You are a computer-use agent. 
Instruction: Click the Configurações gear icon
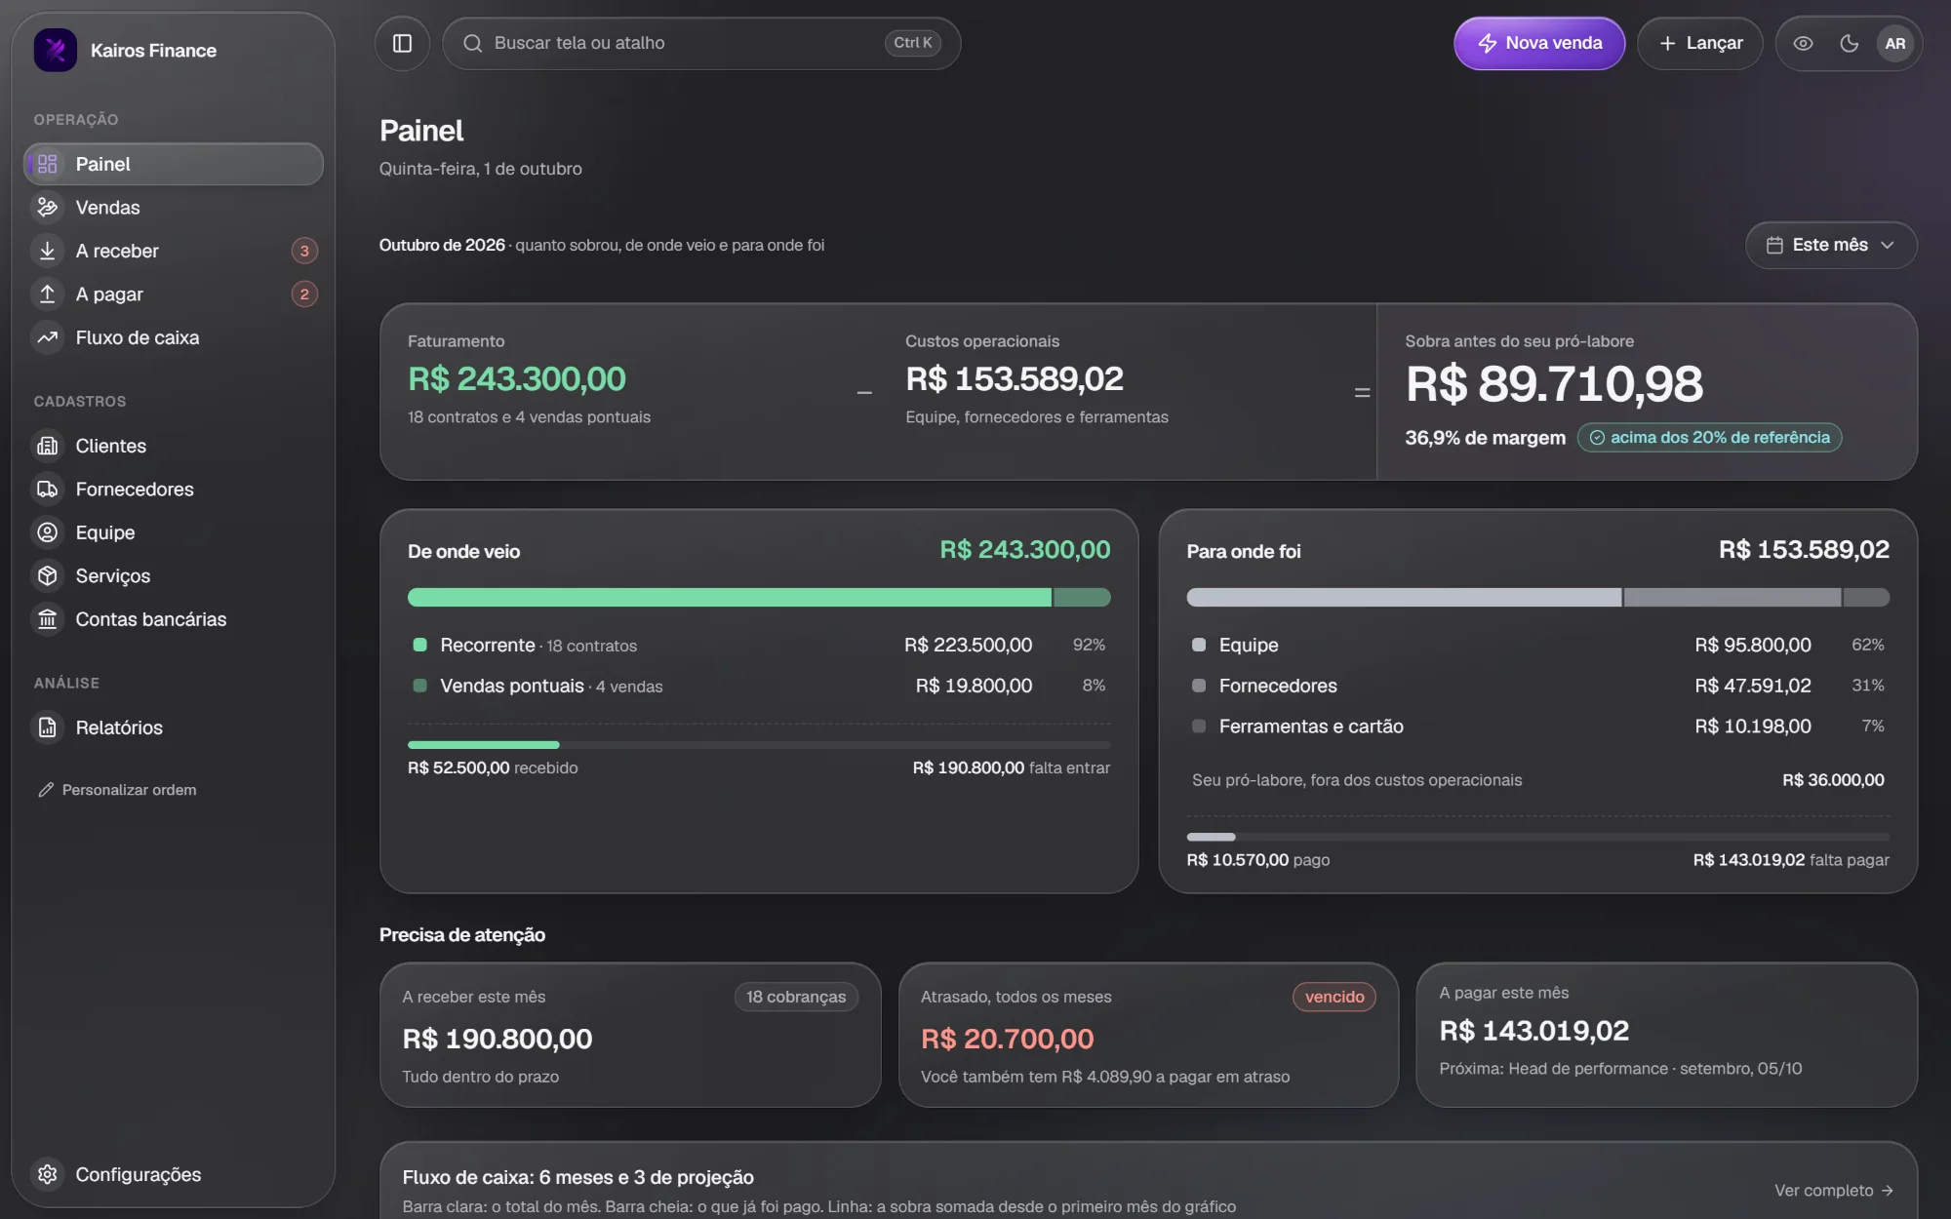[47, 1174]
